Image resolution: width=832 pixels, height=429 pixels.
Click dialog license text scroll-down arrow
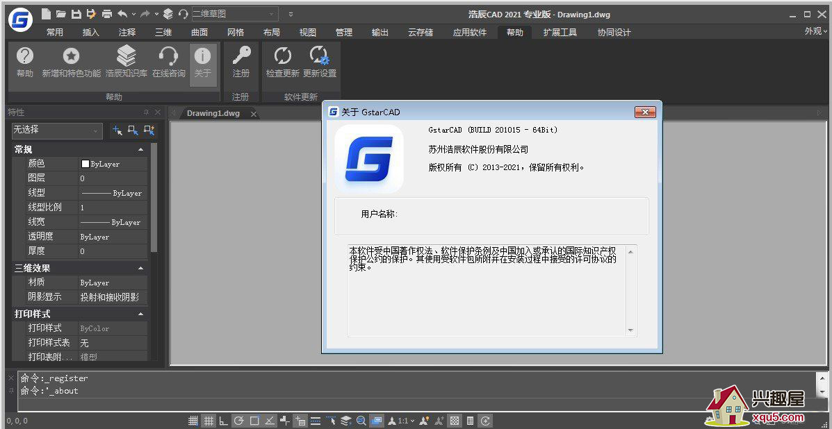pos(630,330)
